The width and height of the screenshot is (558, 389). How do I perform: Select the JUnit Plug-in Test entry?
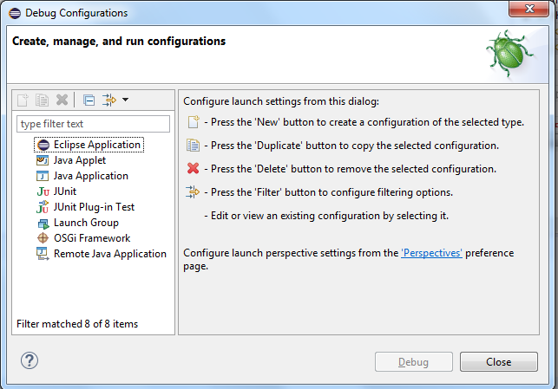[x=94, y=207]
